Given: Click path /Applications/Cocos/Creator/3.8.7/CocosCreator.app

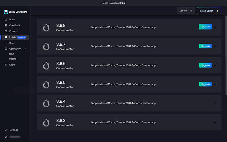Looking at the screenshot, I should [123, 46].
